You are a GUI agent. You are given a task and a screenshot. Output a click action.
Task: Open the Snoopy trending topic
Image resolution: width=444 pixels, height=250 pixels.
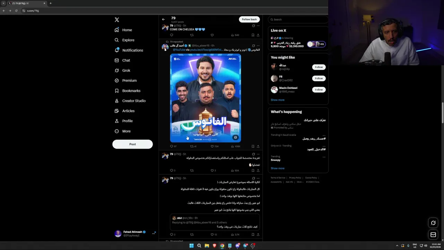[276, 160]
